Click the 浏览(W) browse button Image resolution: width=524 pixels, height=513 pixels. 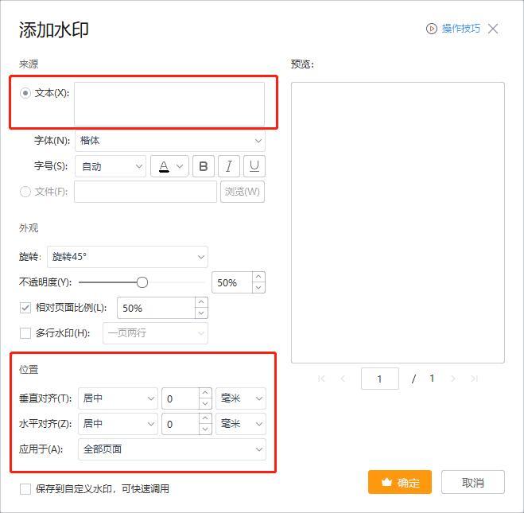(243, 192)
